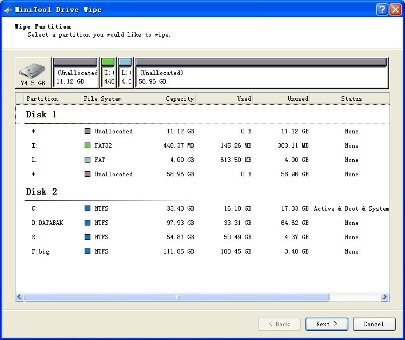Image resolution: width=405 pixels, height=340 pixels.
Task: Click the disabled Back button
Action: (279, 324)
